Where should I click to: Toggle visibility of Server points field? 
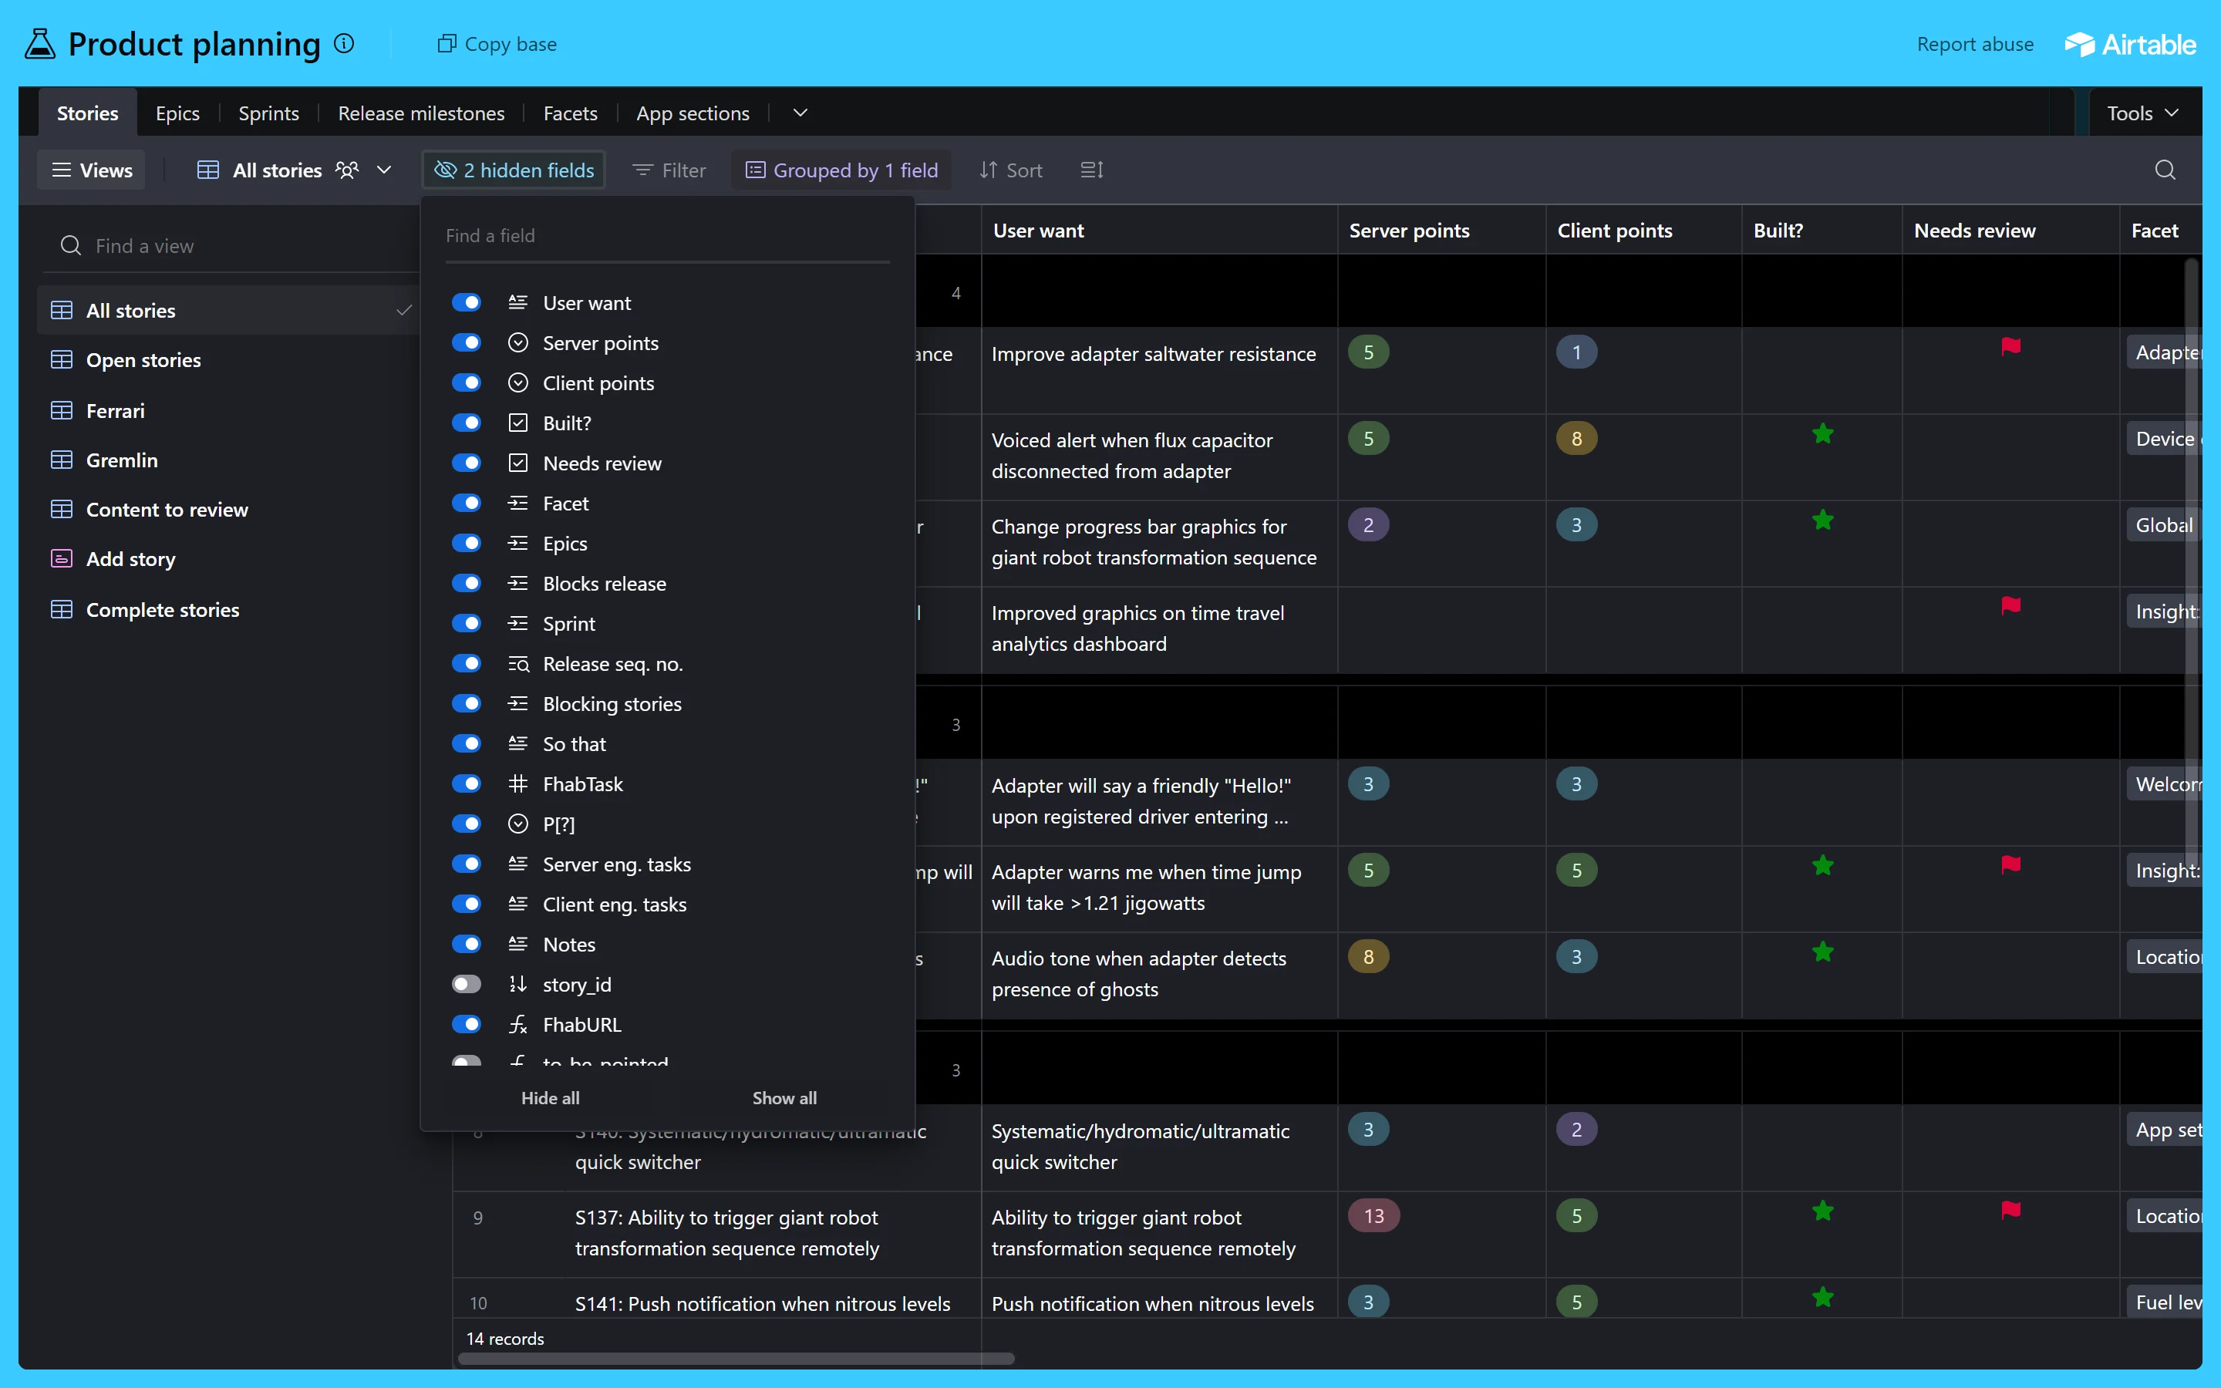[x=467, y=342]
